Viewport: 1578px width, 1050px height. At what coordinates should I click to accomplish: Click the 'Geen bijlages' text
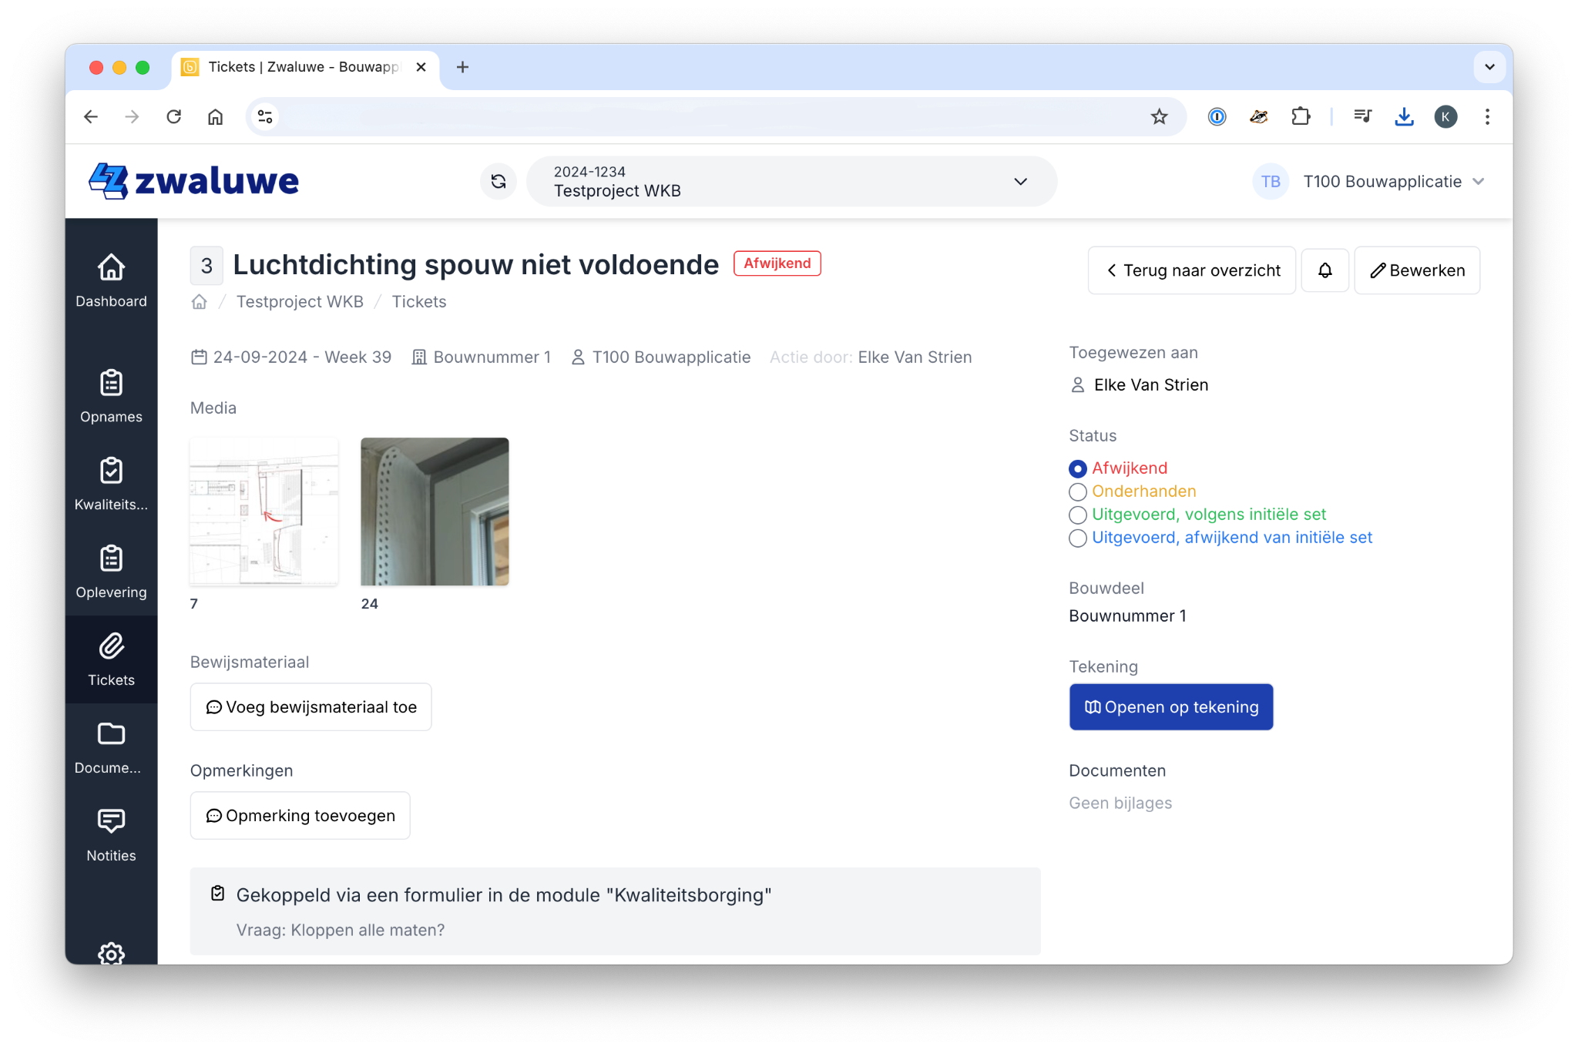(1120, 803)
